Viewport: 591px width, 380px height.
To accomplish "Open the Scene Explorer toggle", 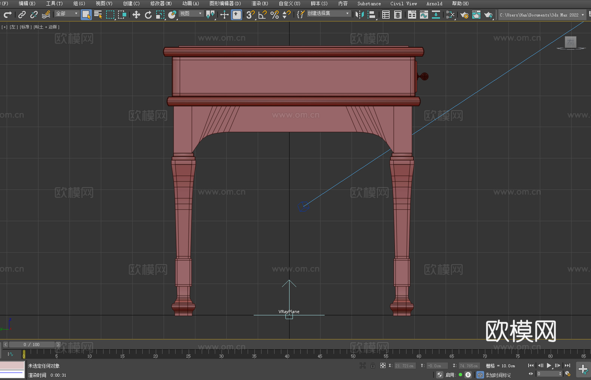I will tap(386, 15).
